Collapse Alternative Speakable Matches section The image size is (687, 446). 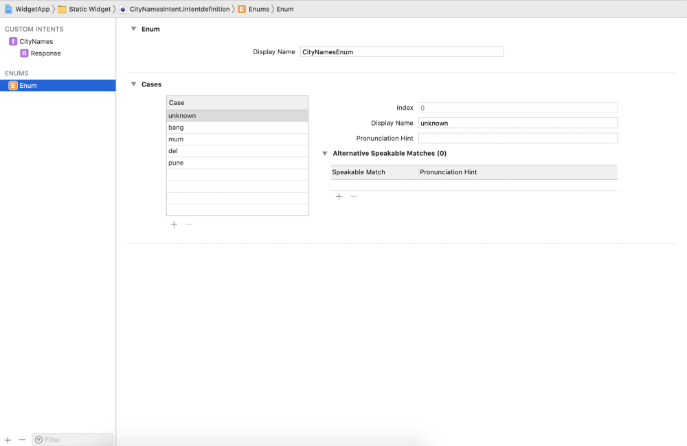click(325, 153)
